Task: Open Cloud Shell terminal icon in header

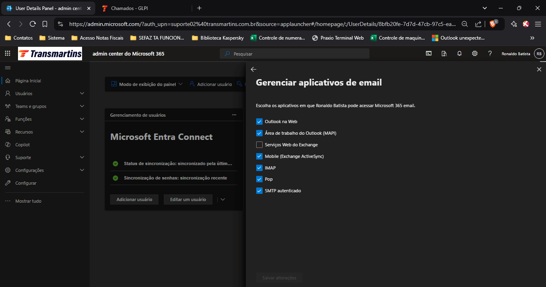Action: [x=428, y=54]
